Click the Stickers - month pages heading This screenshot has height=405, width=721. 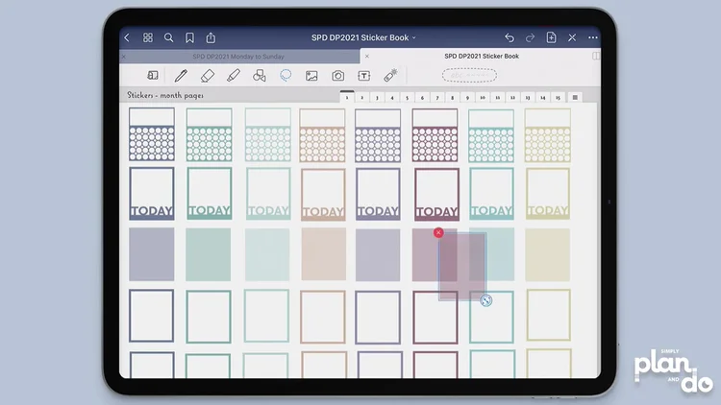coord(165,95)
